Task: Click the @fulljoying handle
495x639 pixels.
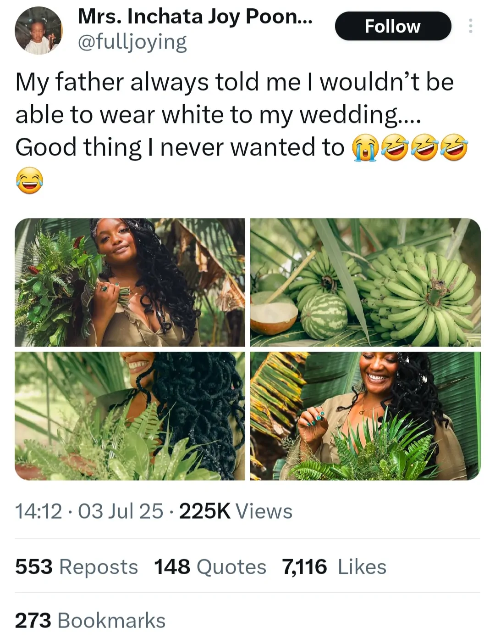Action: click(x=132, y=42)
